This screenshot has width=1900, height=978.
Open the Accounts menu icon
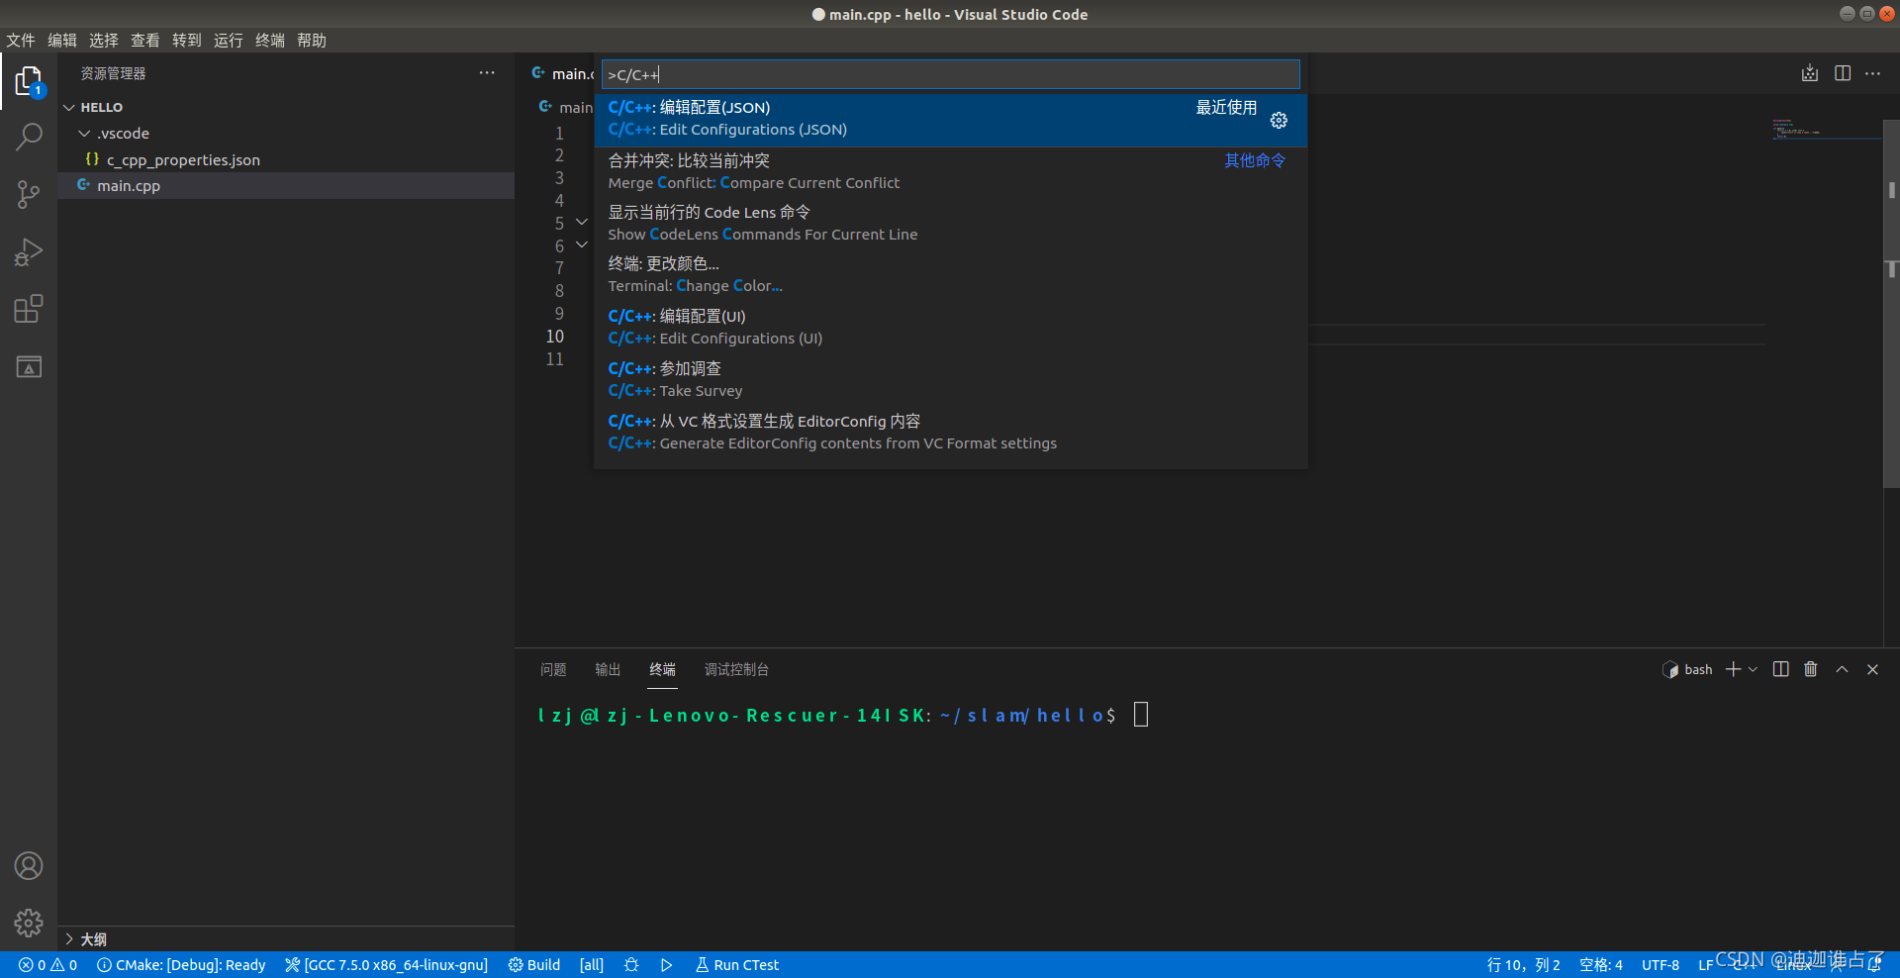coord(29,866)
